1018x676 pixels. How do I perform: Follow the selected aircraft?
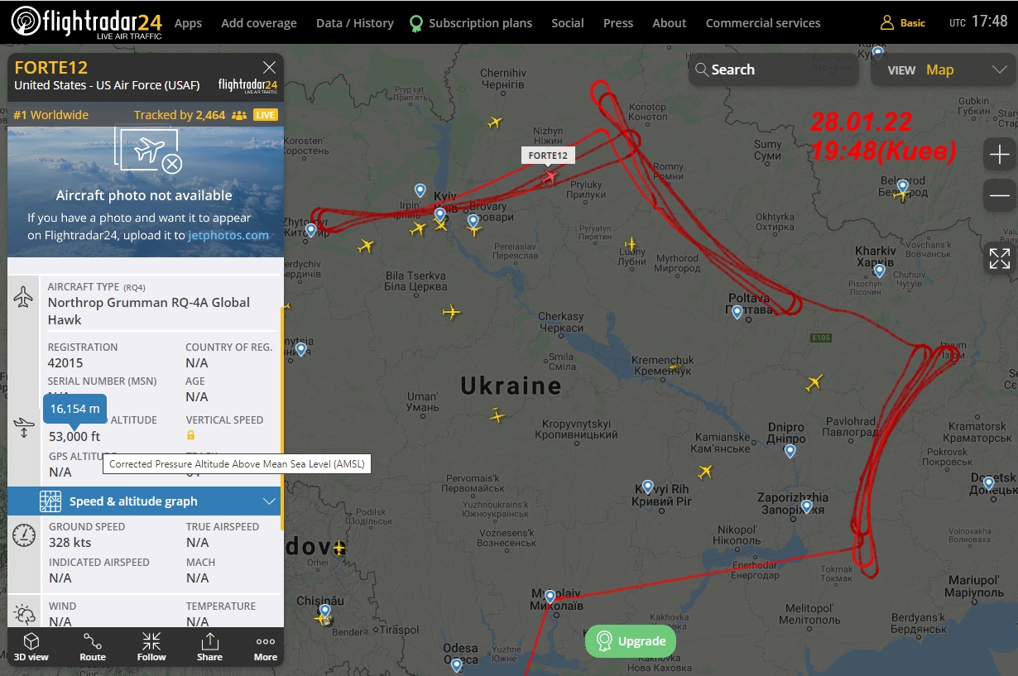tap(151, 646)
